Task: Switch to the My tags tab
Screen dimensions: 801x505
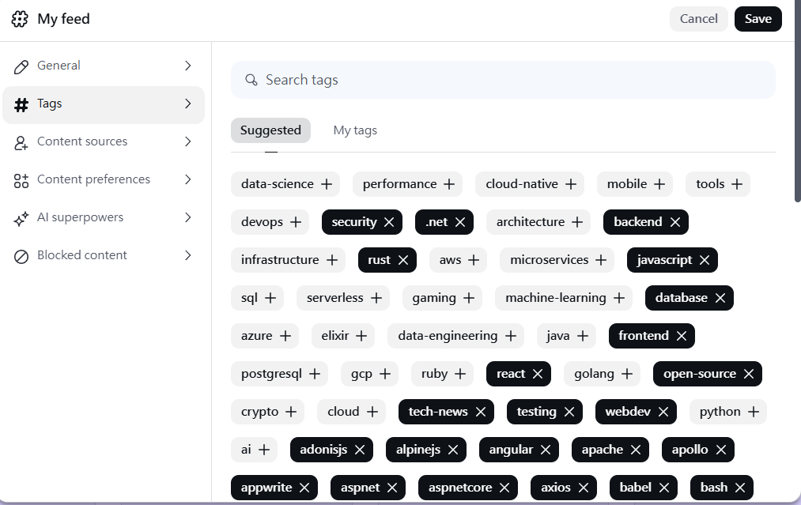Action: [x=355, y=130]
